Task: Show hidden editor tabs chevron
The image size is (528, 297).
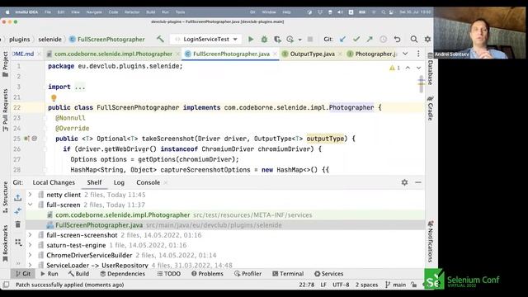Action: point(405,54)
